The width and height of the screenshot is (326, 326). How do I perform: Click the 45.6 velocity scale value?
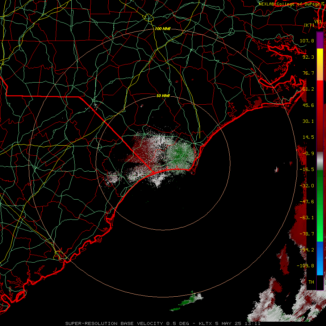[308, 105]
